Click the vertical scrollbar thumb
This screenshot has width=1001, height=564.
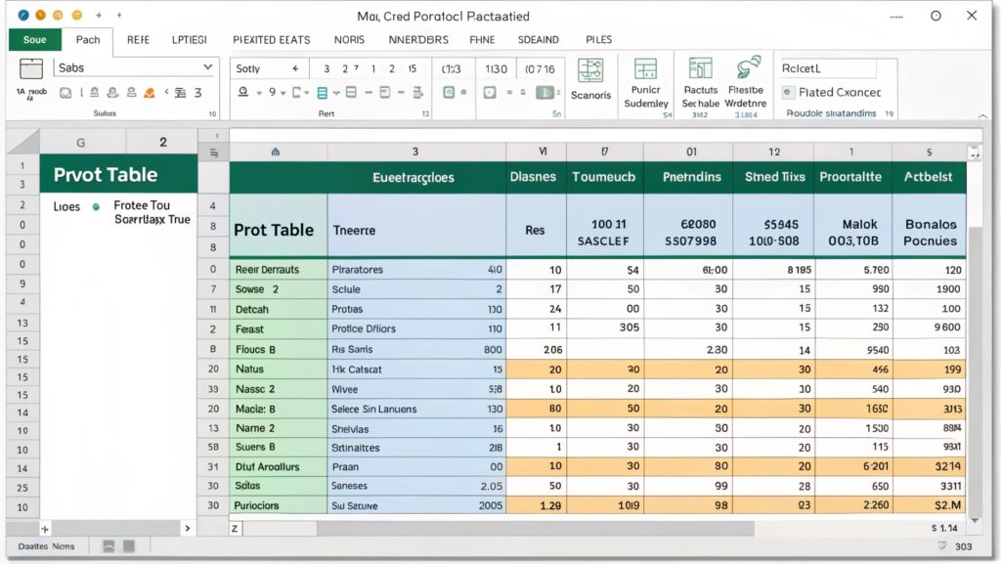[975, 370]
